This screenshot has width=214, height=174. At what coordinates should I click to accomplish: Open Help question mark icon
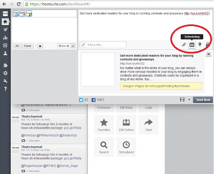coord(5,89)
